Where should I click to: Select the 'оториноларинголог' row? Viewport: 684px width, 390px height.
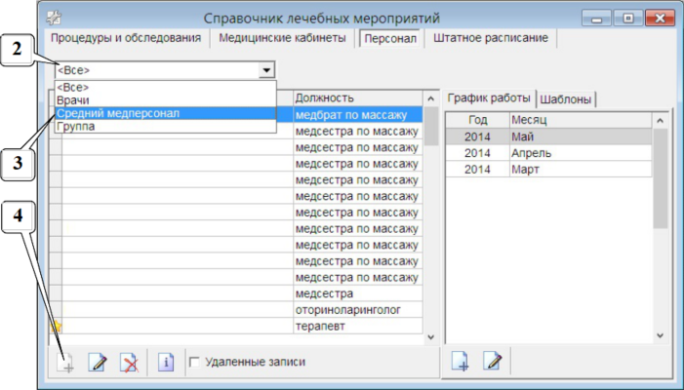click(x=356, y=309)
